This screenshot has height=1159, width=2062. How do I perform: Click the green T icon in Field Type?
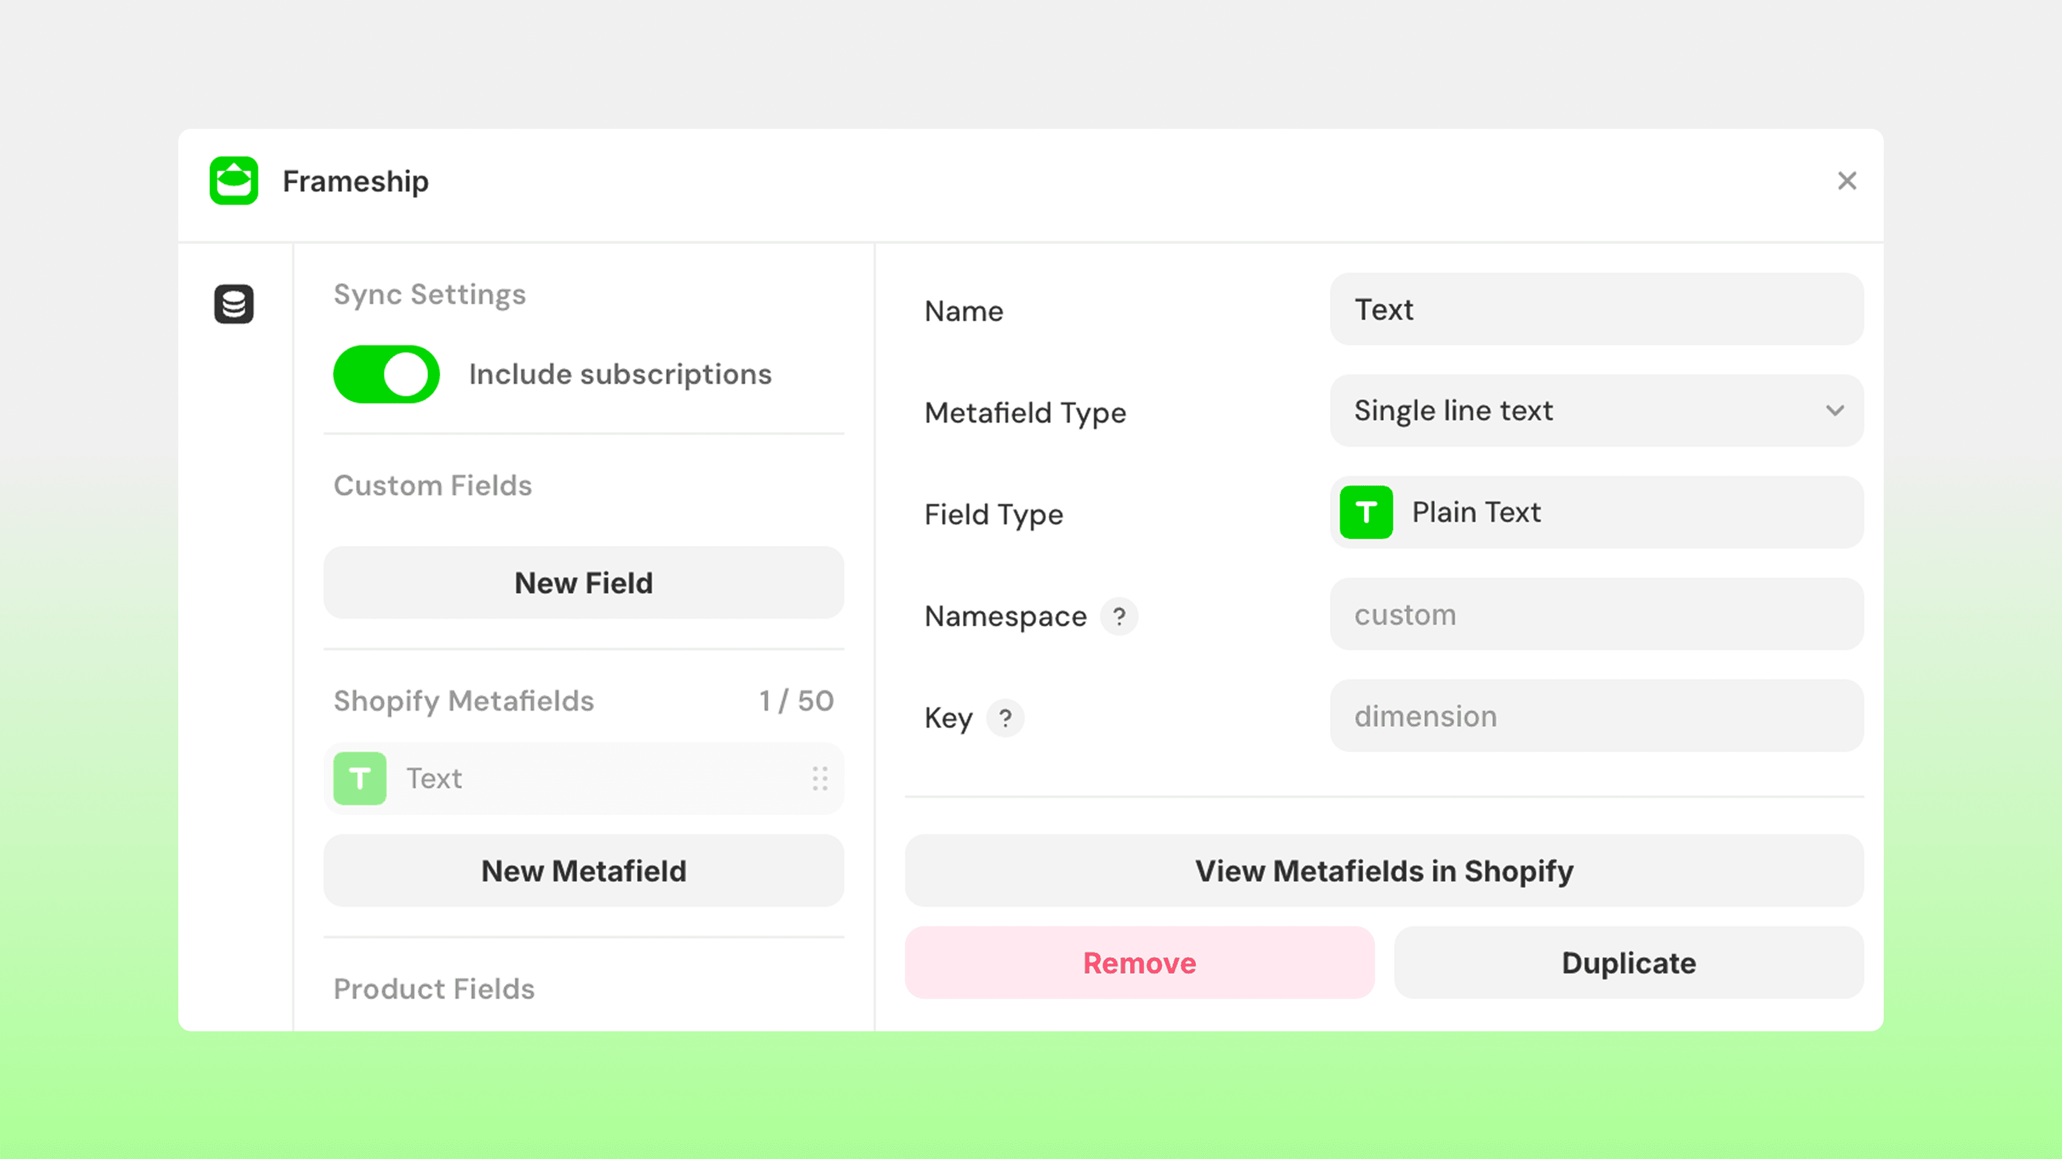pos(1366,512)
